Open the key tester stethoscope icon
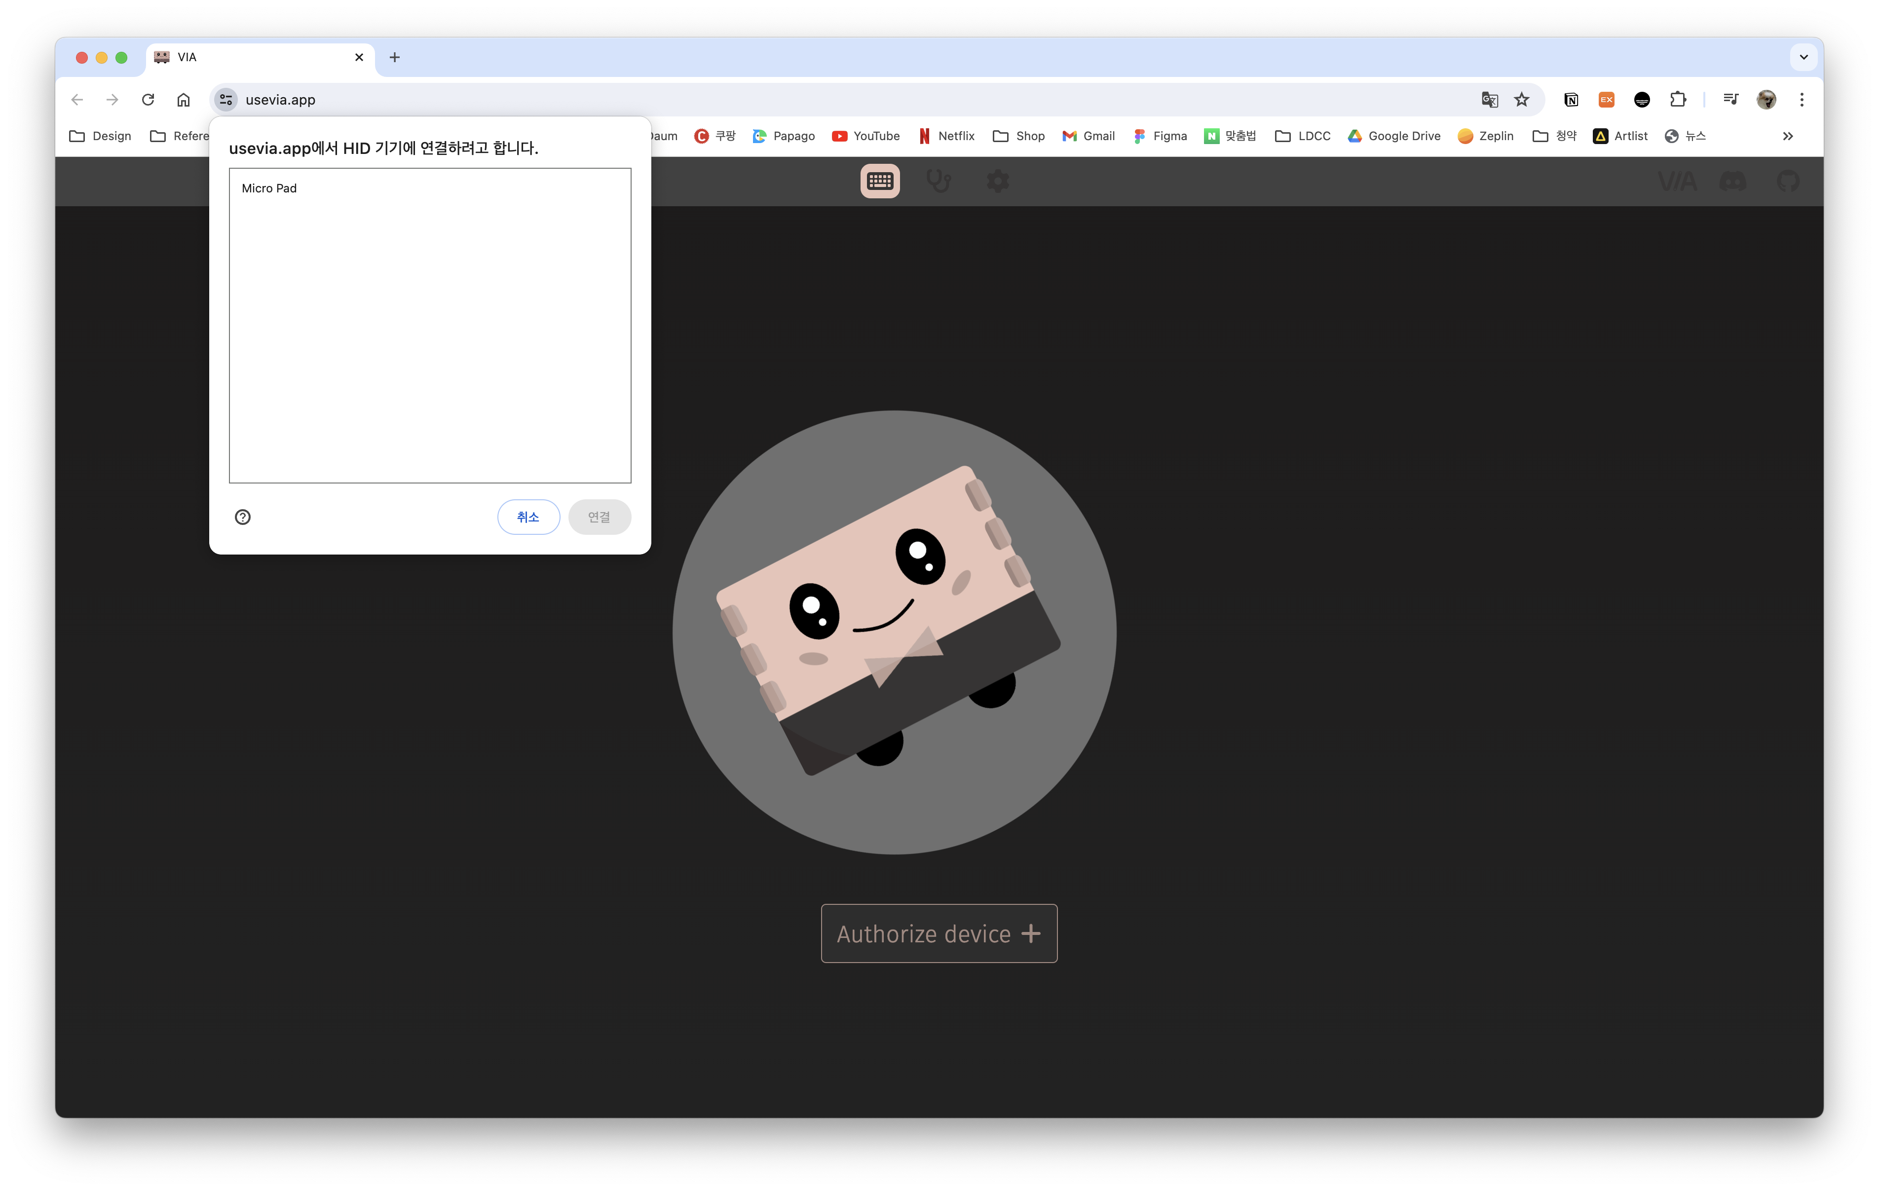 pyautogui.click(x=938, y=181)
